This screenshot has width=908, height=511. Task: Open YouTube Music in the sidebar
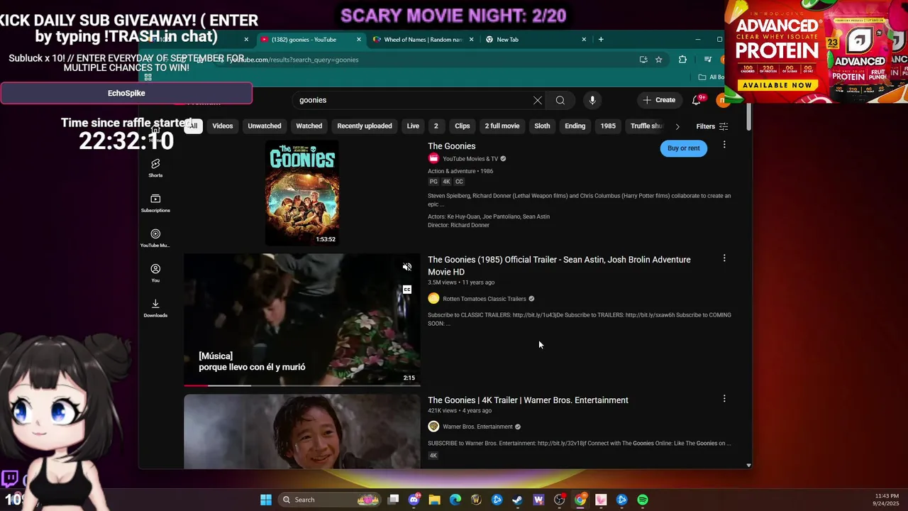155,238
